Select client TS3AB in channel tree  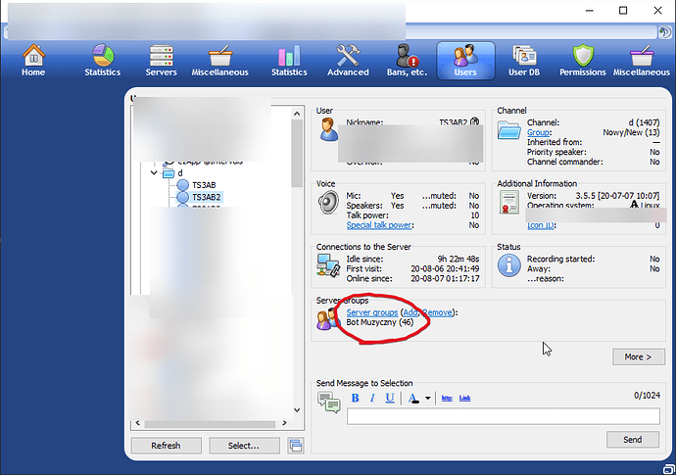203,185
